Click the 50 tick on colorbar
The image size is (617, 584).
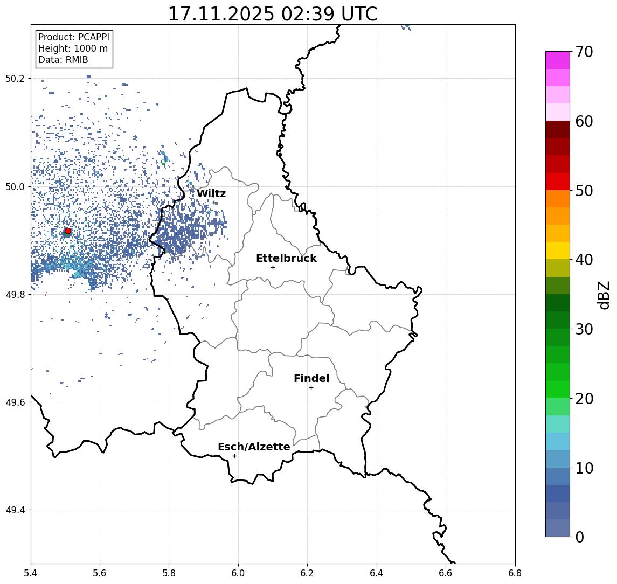click(x=584, y=191)
